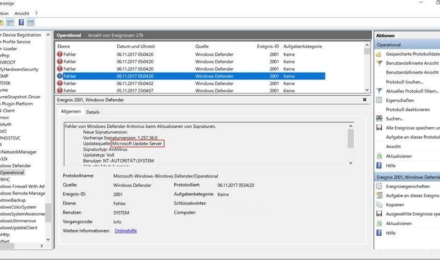Click the lower Aktualisieren icon under Ereignis 2001
Viewport: 440px width, 260px height.
(x=379, y=223)
